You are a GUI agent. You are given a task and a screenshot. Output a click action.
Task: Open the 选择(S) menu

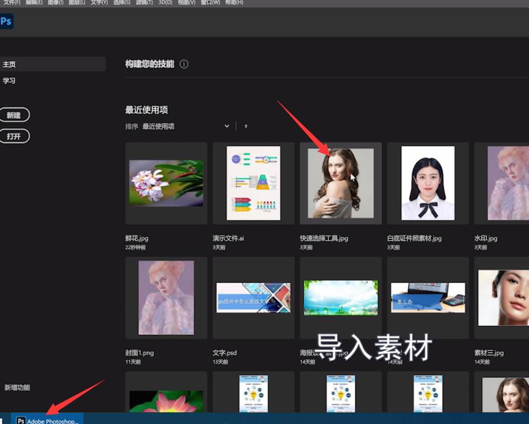click(122, 2)
